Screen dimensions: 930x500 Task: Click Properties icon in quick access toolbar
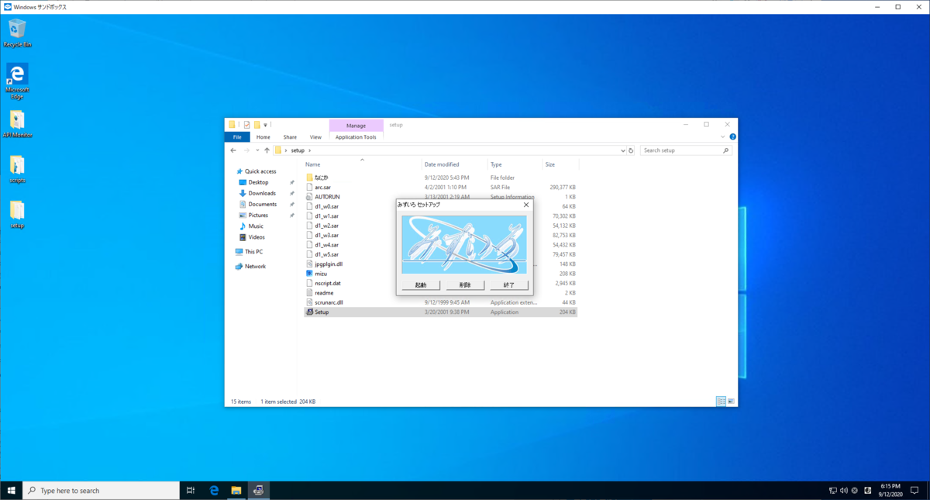(246, 125)
